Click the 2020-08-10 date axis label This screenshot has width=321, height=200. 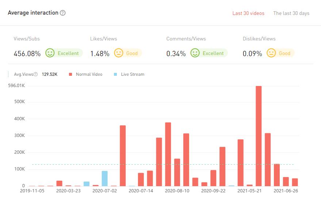(x=177, y=191)
